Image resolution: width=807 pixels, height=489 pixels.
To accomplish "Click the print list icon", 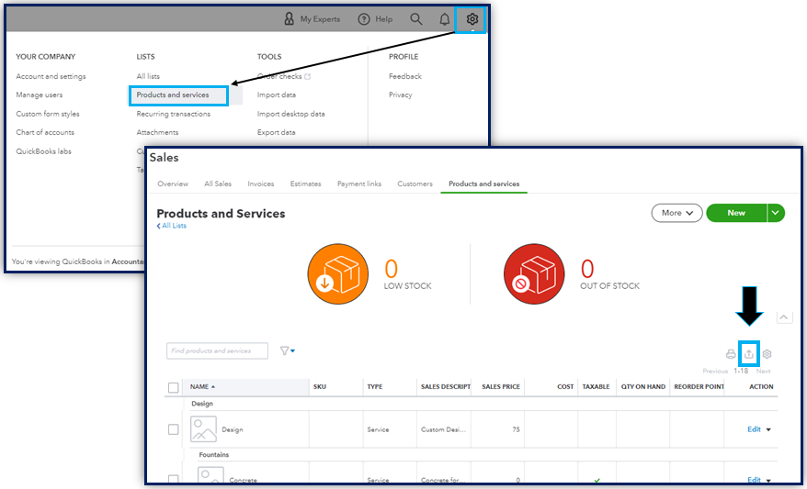I will point(732,354).
